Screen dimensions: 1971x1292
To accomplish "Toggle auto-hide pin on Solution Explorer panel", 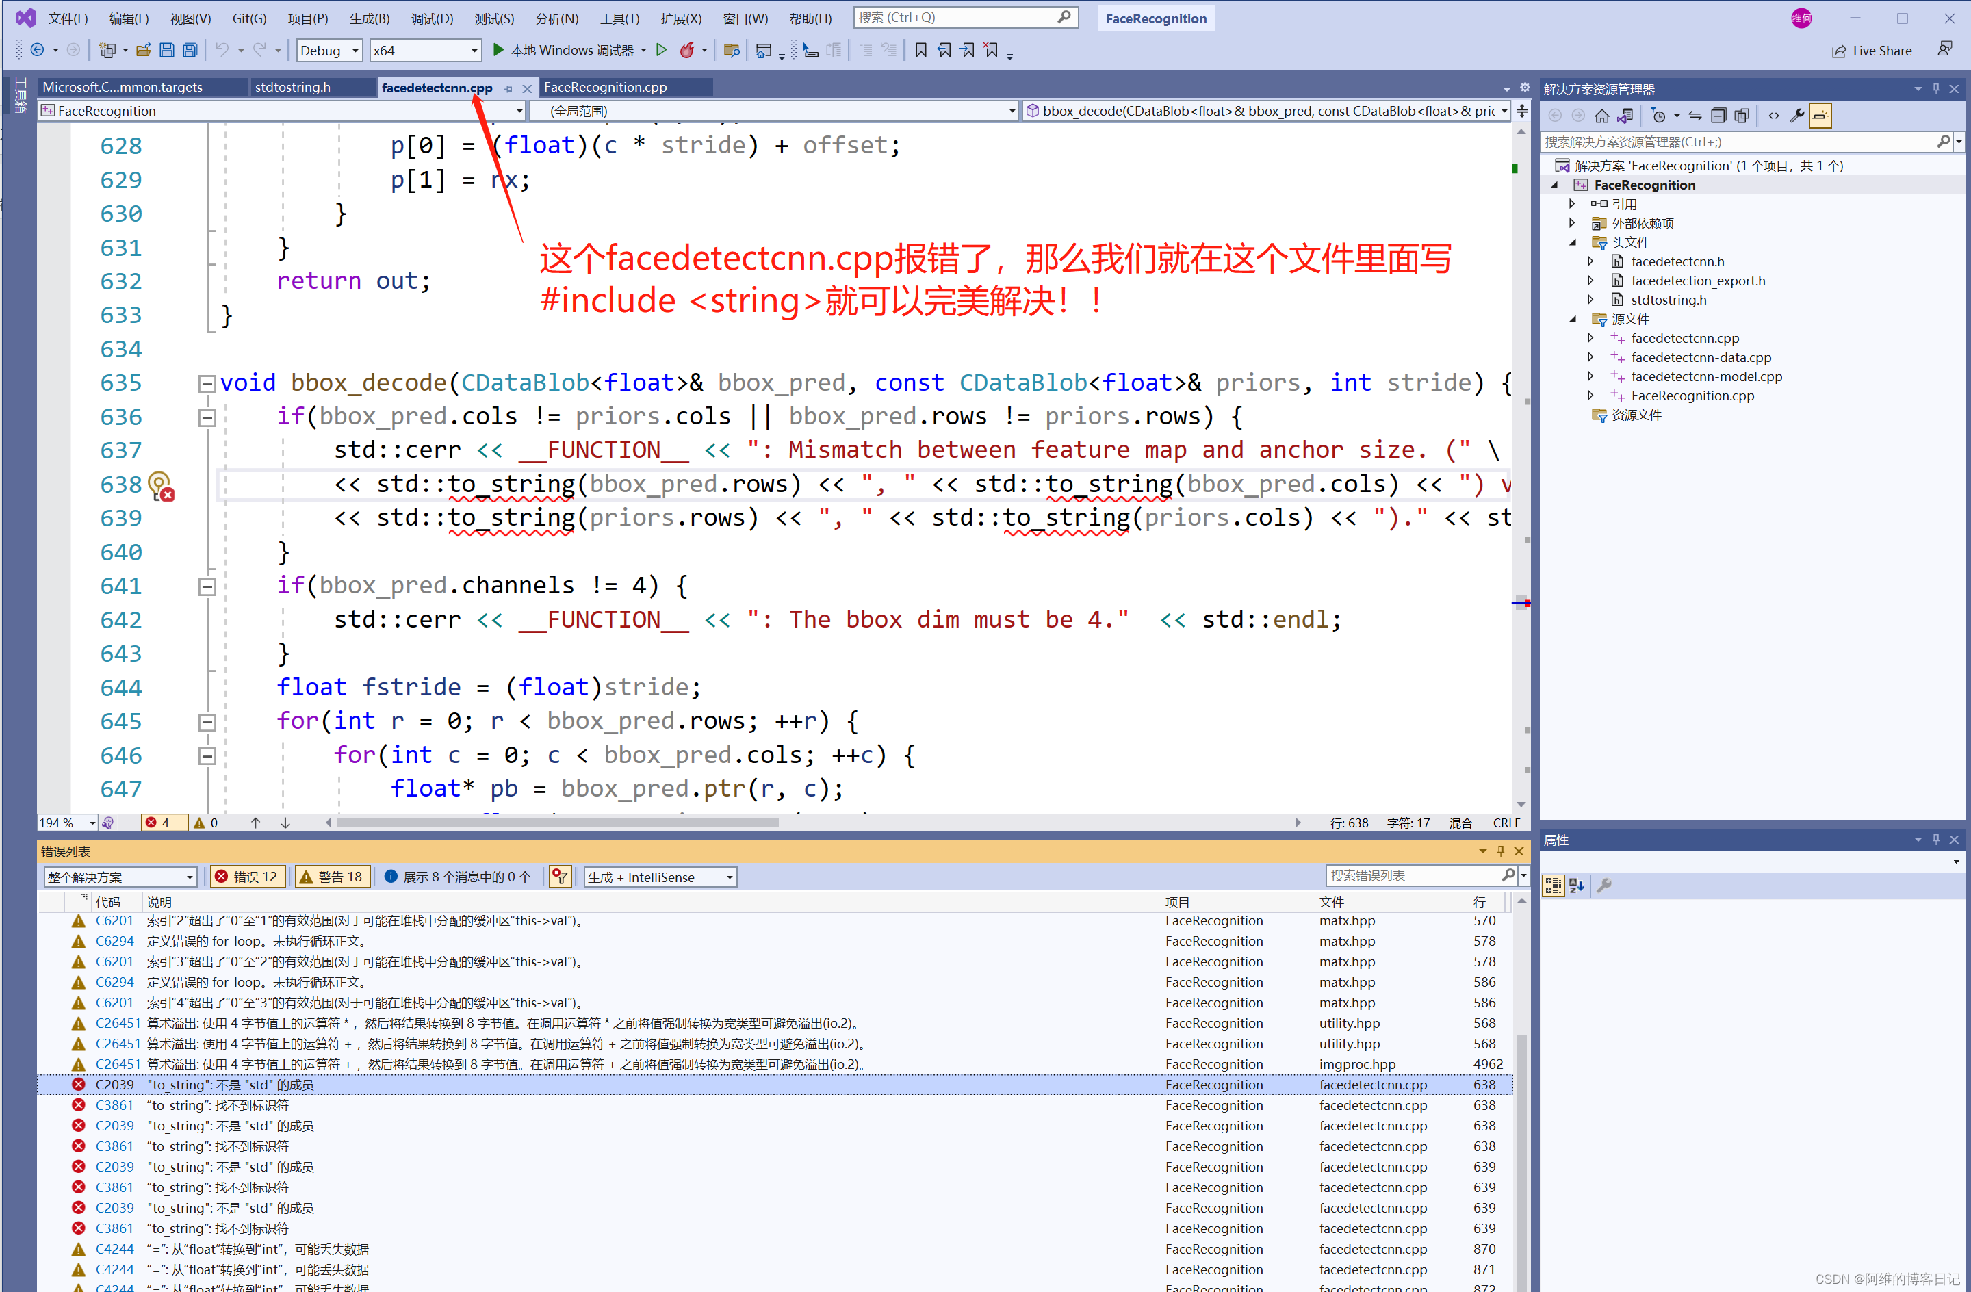I will point(1935,88).
